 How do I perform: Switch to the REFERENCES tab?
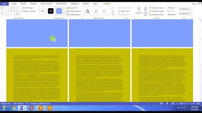point(61,4)
